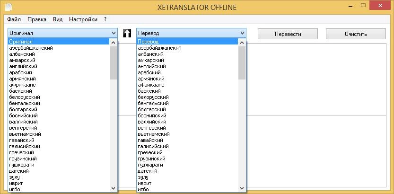Choose болгарский in Перевод list

187,109
